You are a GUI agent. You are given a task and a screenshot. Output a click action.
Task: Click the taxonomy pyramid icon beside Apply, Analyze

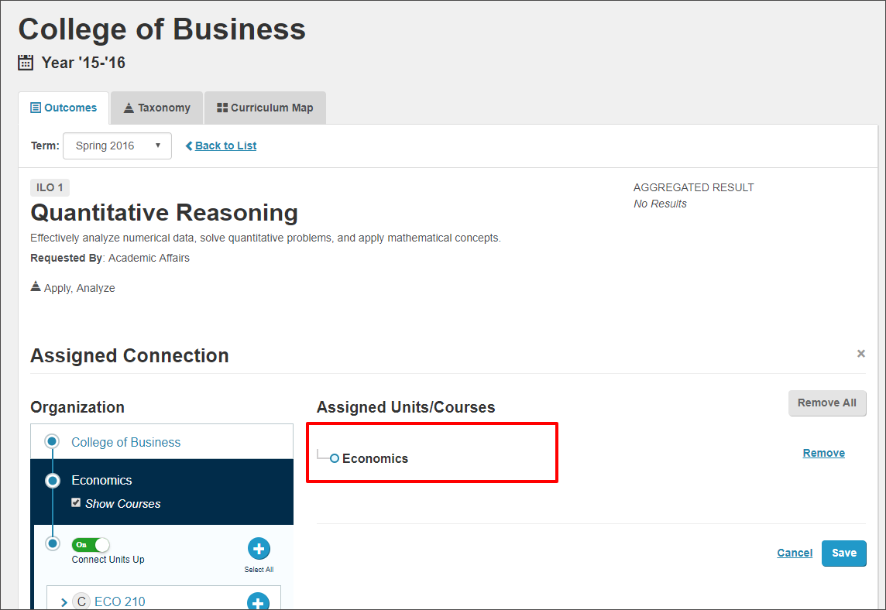[36, 286]
